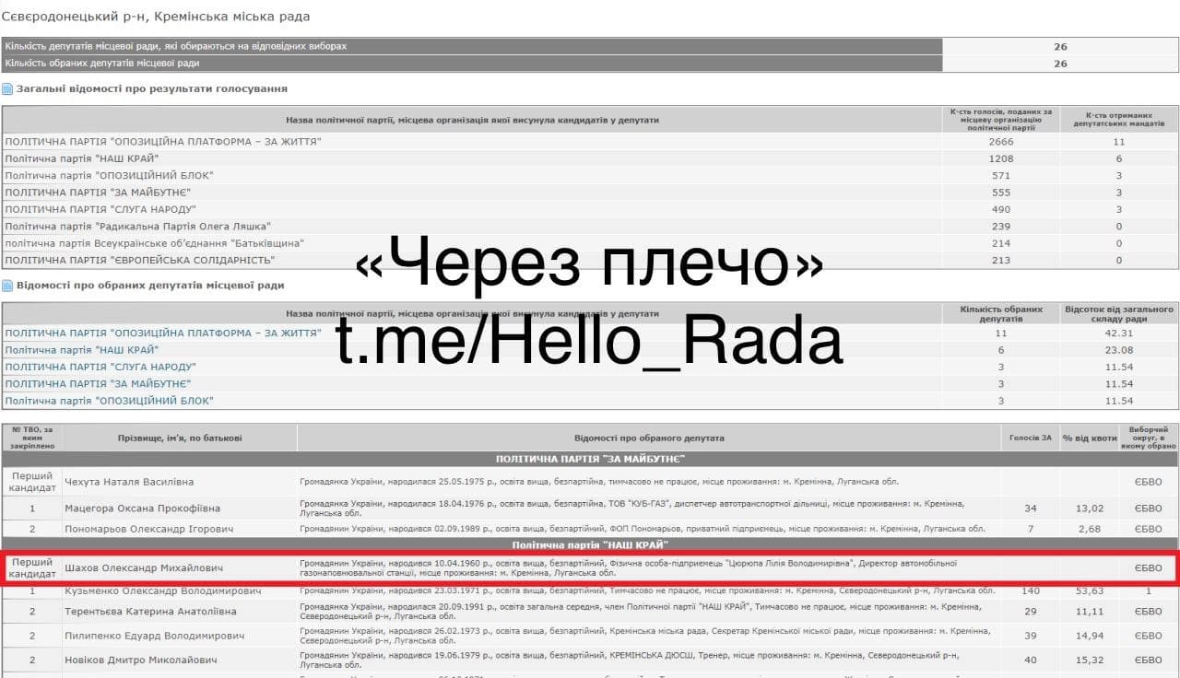Open the blue "ОПОЗИЦІЙНА ПЛАТФОРМА – ЗА ЖИТТЯ" party link
The width and height of the screenshot is (1180, 678).
(x=162, y=333)
